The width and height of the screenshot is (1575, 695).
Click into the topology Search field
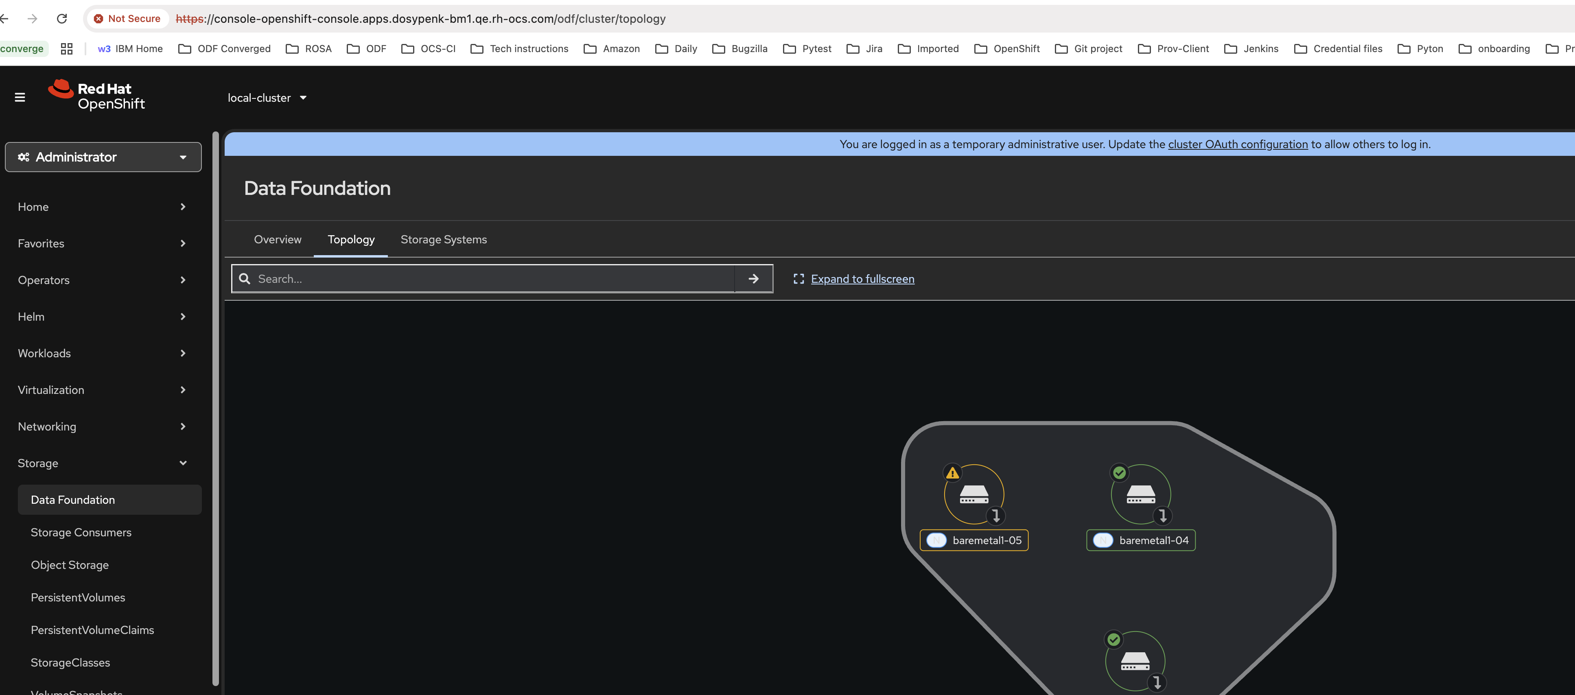pos(489,279)
